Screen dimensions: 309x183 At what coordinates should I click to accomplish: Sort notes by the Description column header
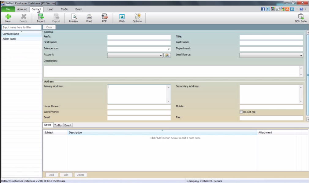click(x=162, y=132)
